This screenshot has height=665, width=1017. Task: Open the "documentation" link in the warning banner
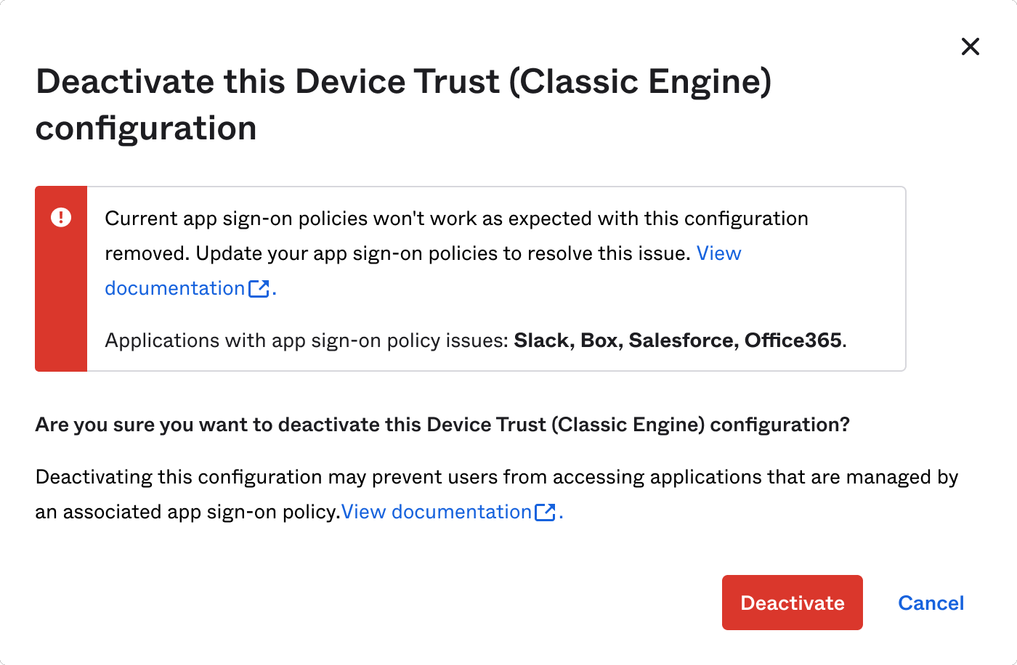(x=174, y=288)
